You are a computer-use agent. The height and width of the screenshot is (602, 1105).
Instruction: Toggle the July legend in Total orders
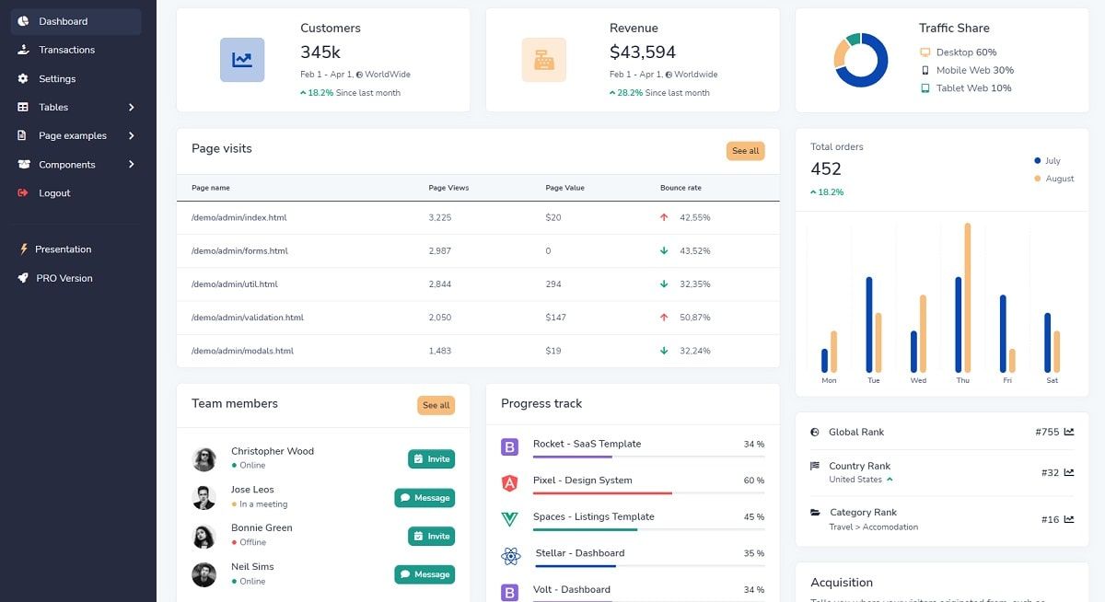[1048, 160]
